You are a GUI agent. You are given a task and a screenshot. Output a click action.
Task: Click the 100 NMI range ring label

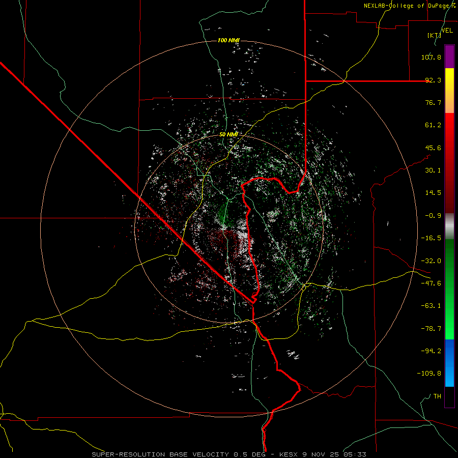tap(228, 40)
